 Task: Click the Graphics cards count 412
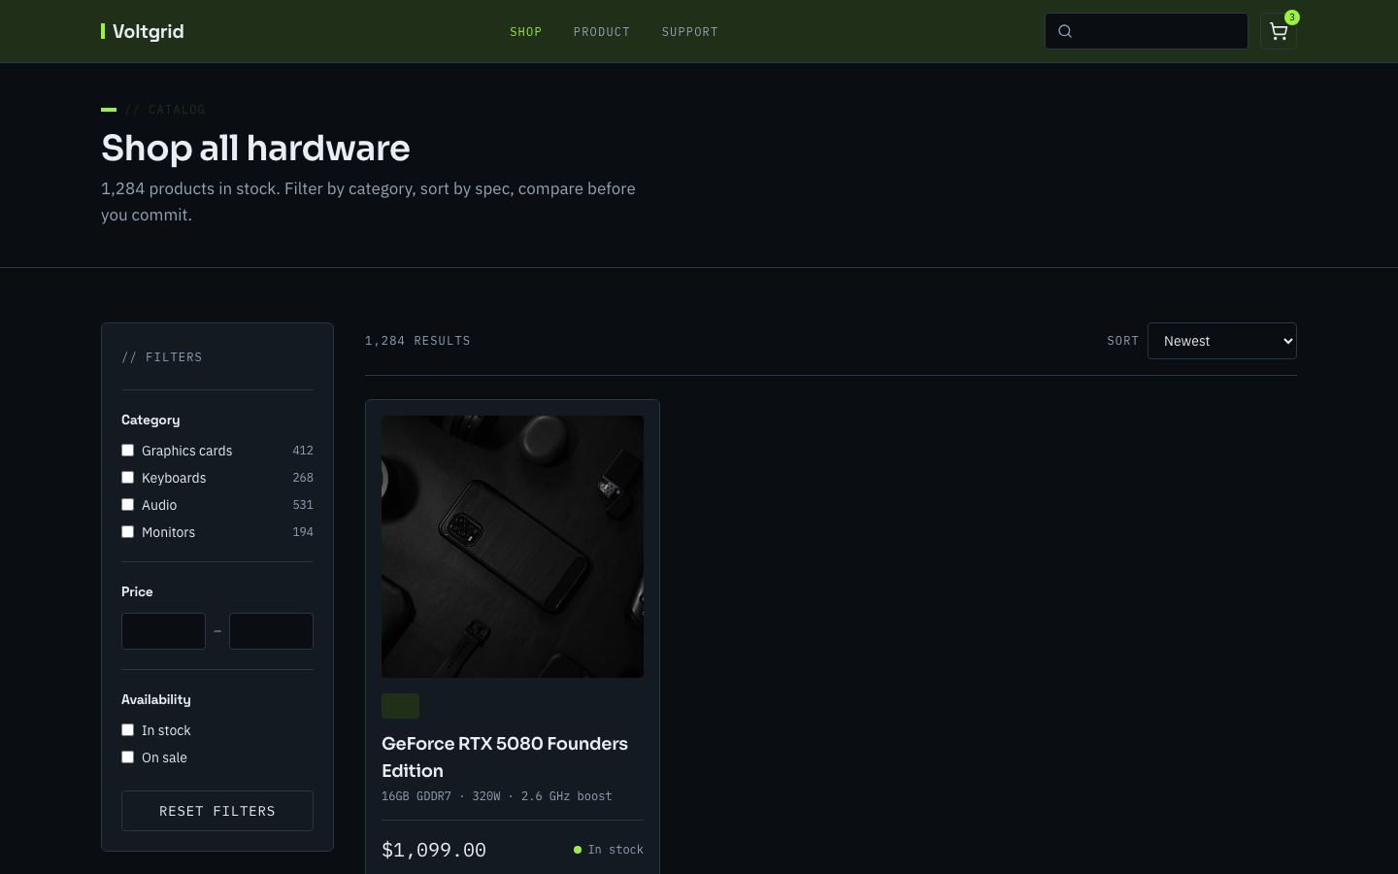point(303,451)
